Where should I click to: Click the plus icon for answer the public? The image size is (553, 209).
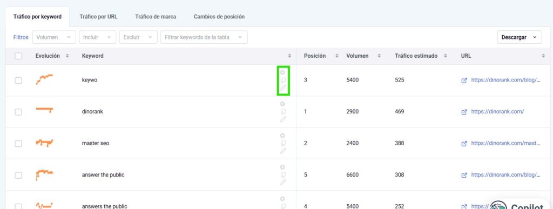(282, 167)
